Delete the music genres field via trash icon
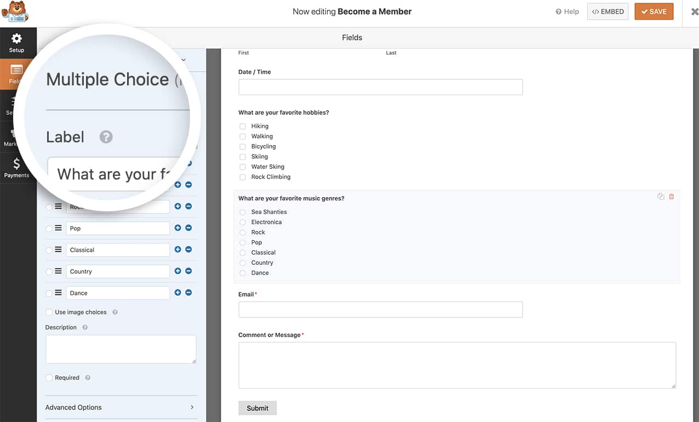The width and height of the screenshot is (699, 422). pos(672,196)
